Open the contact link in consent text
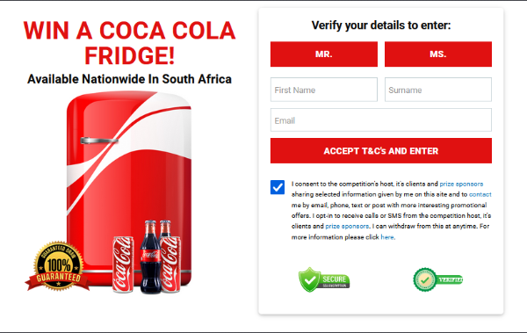Screen dimensions: 527x333 click(x=480, y=194)
